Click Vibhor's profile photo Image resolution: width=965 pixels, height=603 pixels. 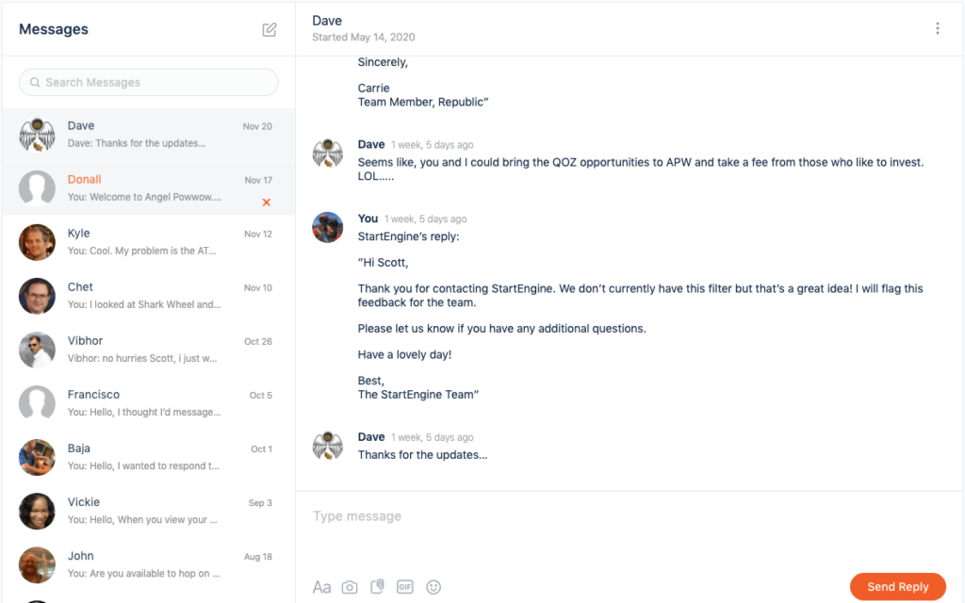[x=37, y=350]
